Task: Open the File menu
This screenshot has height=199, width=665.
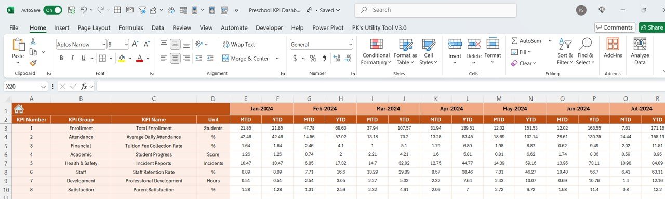Action: point(14,27)
